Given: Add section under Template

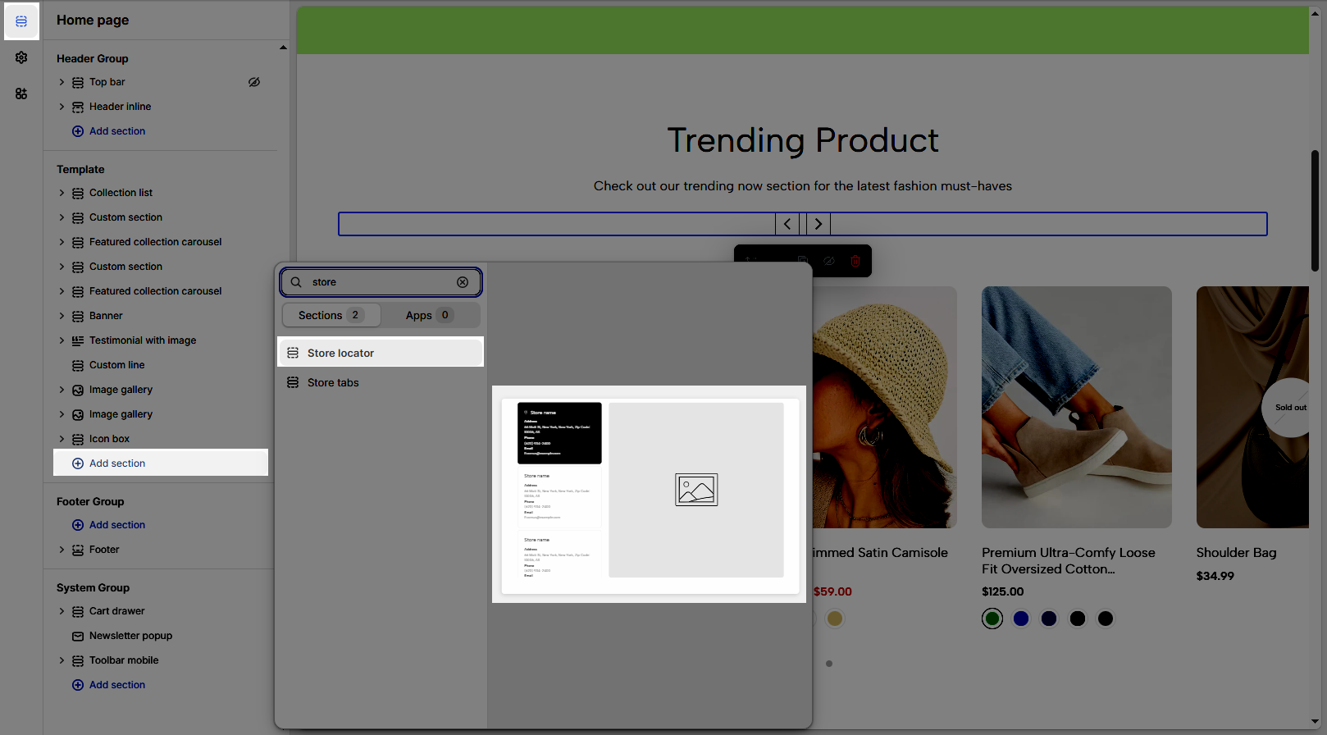Looking at the screenshot, I should coord(109,463).
